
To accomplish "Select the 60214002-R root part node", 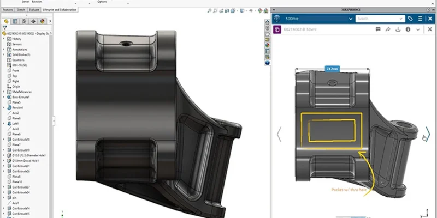I will pyautogui.click(x=26, y=33).
